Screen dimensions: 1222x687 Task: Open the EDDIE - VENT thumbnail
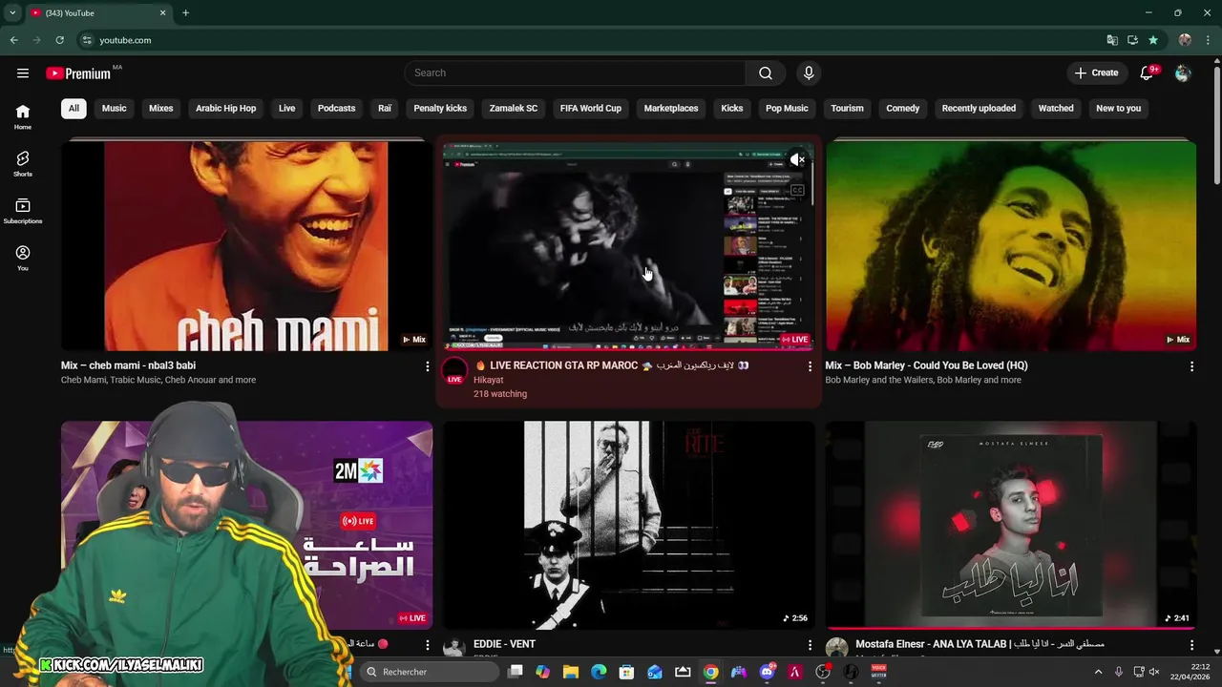[629, 526]
